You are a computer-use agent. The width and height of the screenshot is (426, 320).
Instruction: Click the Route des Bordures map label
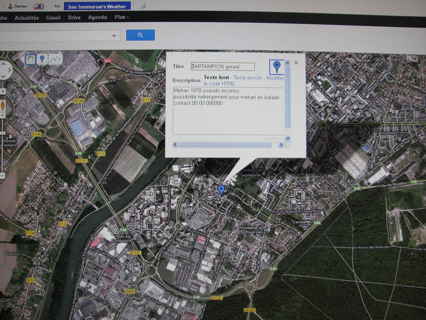click(374, 247)
